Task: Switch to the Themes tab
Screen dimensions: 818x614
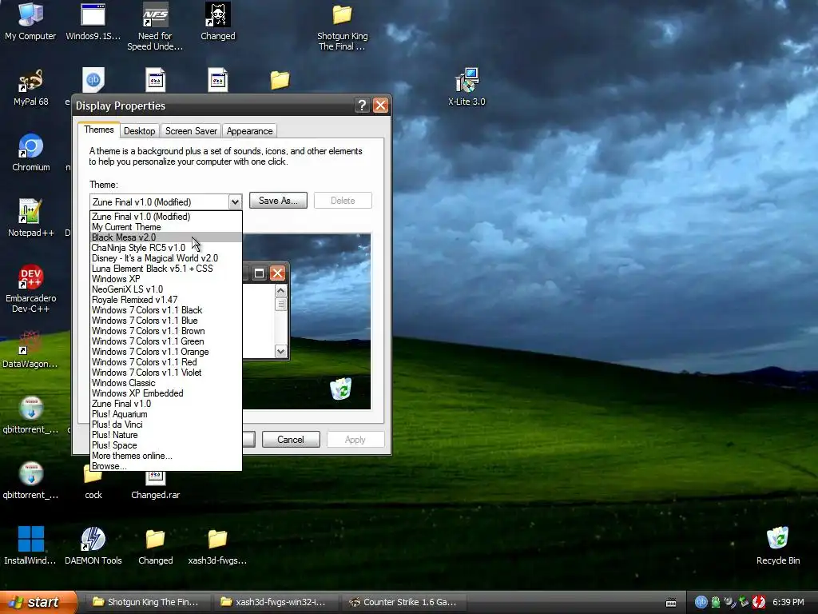Action: click(98, 130)
